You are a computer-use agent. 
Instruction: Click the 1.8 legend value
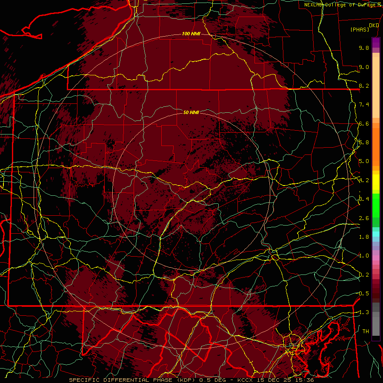coord(364,237)
